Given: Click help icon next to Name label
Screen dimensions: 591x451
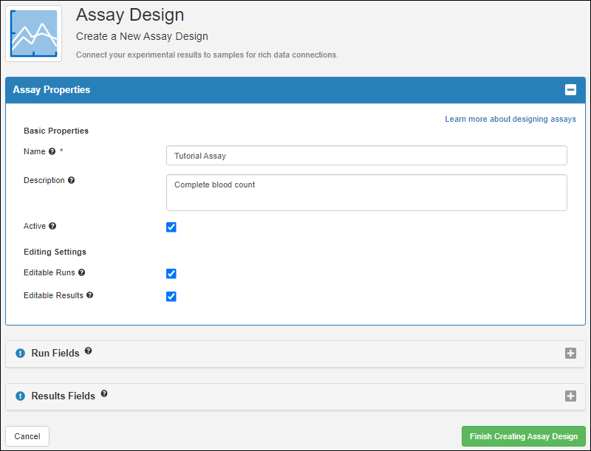Looking at the screenshot, I should tap(52, 151).
